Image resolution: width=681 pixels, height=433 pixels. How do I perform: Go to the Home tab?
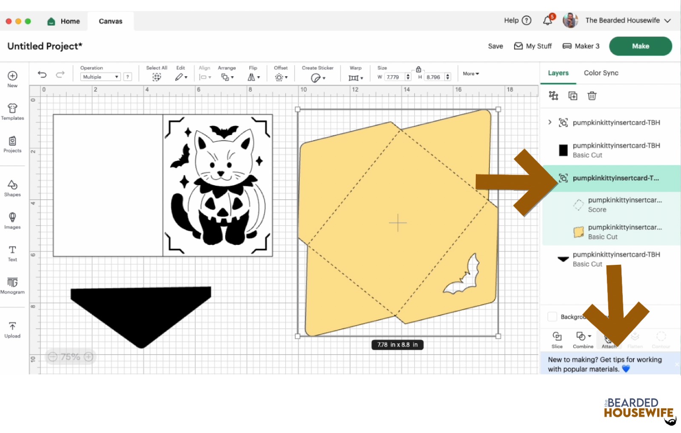pyautogui.click(x=64, y=21)
